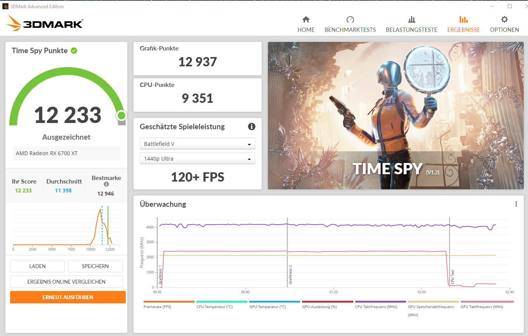Click the Grafiktest 2 marker in chart

coord(290,275)
